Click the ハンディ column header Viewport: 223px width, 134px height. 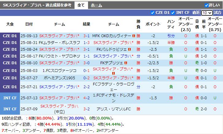tap(171, 24)
